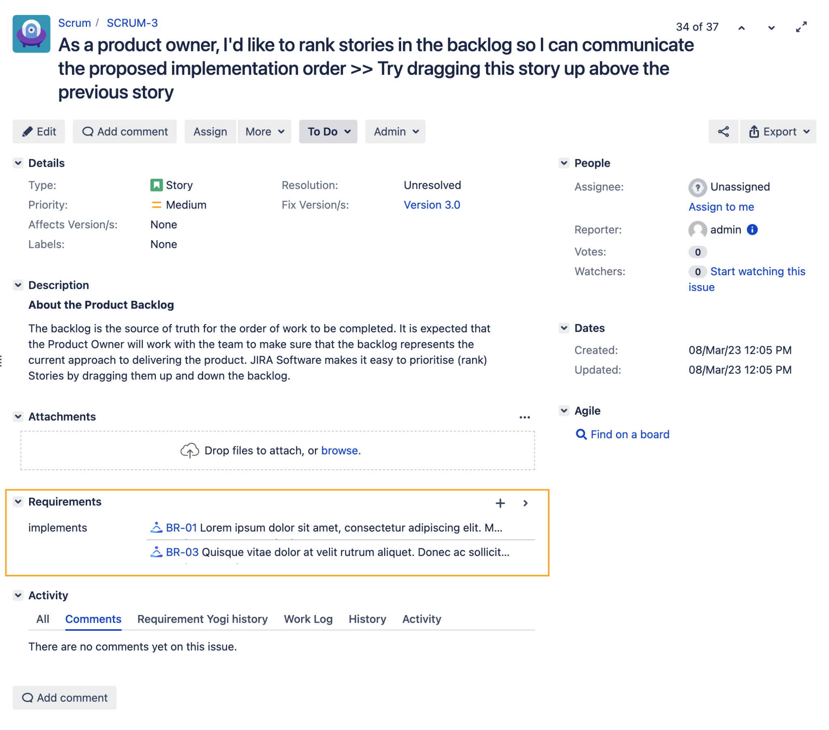
Task: Open the Version 3.0 fix version link
Action: click(432, 204)
